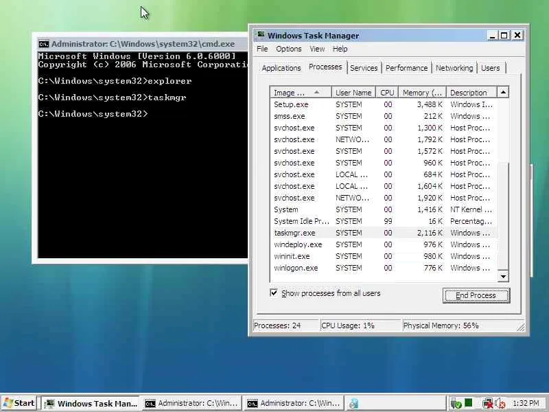Viewport: 549px width, 412px height.
Task: Click the process list scroll down arrow
Action: [x=503, y=276]
